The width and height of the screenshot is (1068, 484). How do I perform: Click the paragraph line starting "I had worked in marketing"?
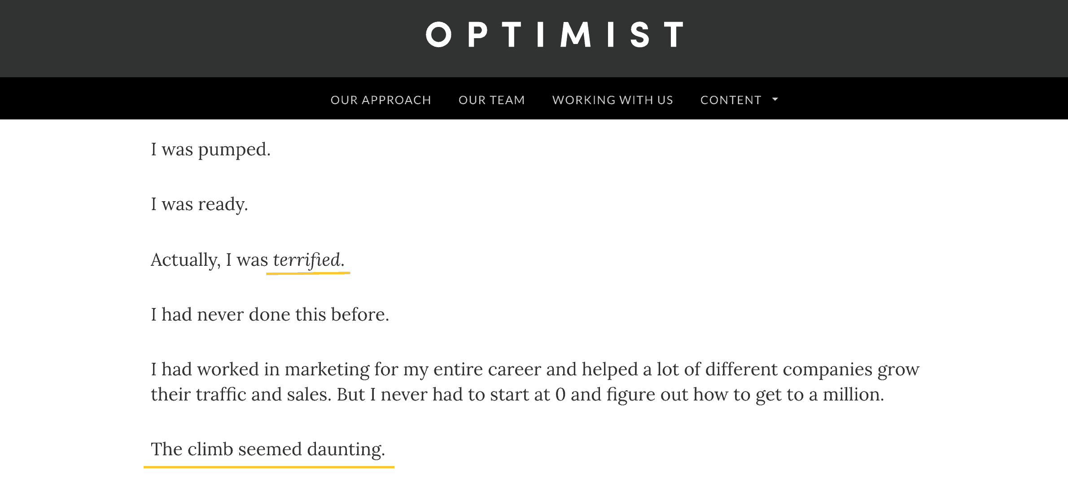pyautogui.click(x=535, y=370)
